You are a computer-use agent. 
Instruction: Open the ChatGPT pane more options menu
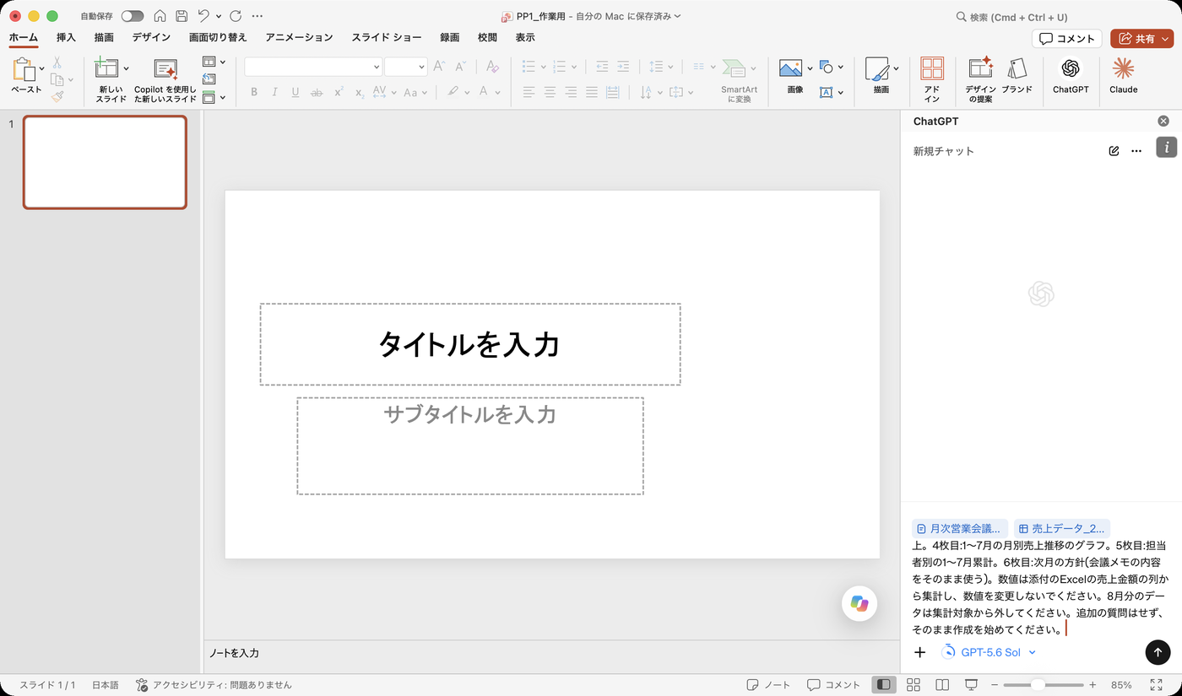pos(1136,151)
